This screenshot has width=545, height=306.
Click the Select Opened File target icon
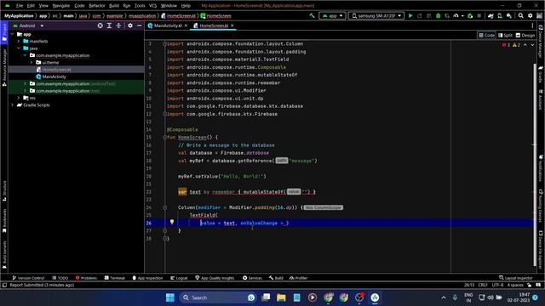(100, 25)
